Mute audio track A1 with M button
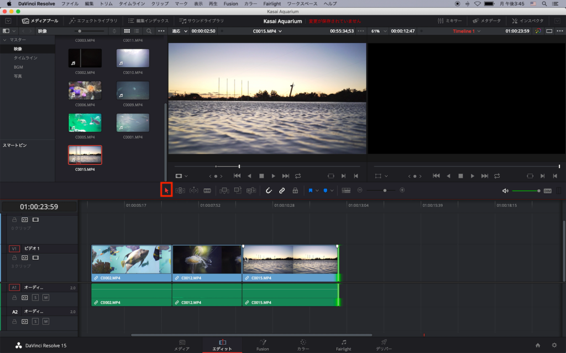This screenshot has width=566, height=353. point(46,298)
